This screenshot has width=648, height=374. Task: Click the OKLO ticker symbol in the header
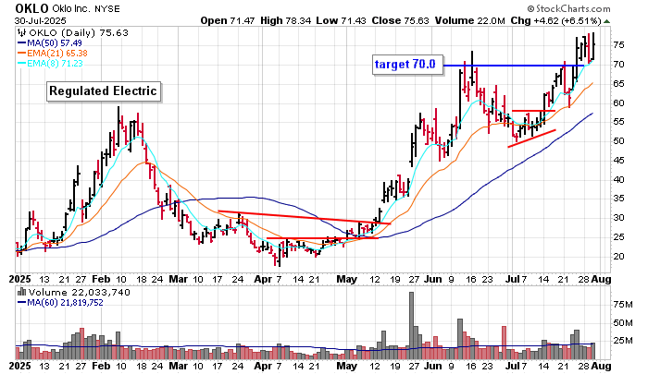click(x=31, y=8)
